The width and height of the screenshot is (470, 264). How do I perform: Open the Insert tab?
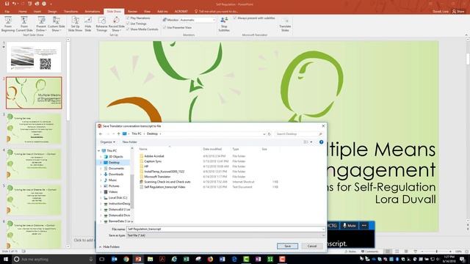(37, 12)
